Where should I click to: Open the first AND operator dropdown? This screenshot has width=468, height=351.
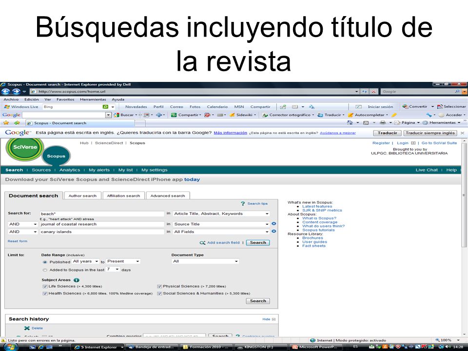[x=23, y=224]
